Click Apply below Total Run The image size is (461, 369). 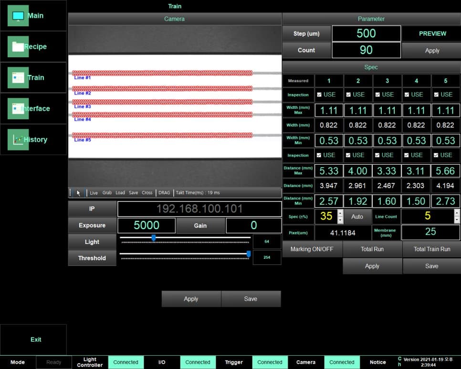click(x=372, y=266)
